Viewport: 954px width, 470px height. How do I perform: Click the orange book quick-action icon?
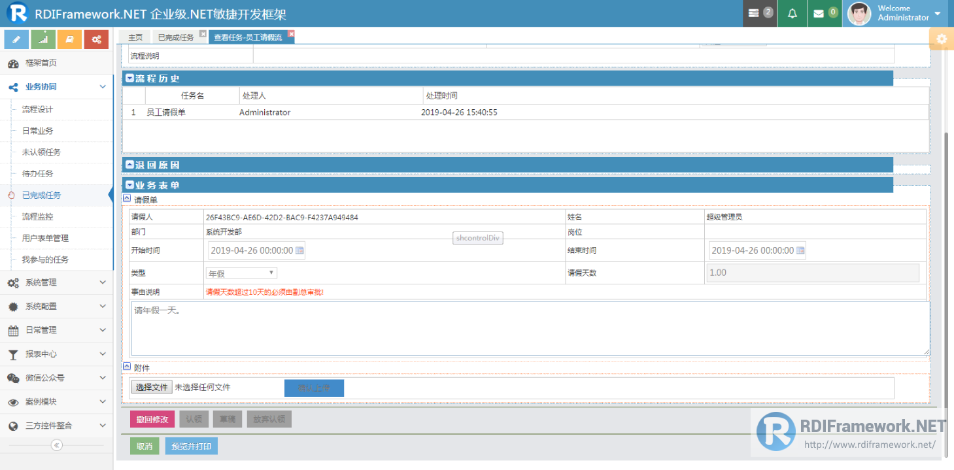(69, 40)
